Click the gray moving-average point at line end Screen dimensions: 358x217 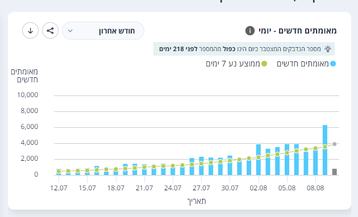click(335, 144)
